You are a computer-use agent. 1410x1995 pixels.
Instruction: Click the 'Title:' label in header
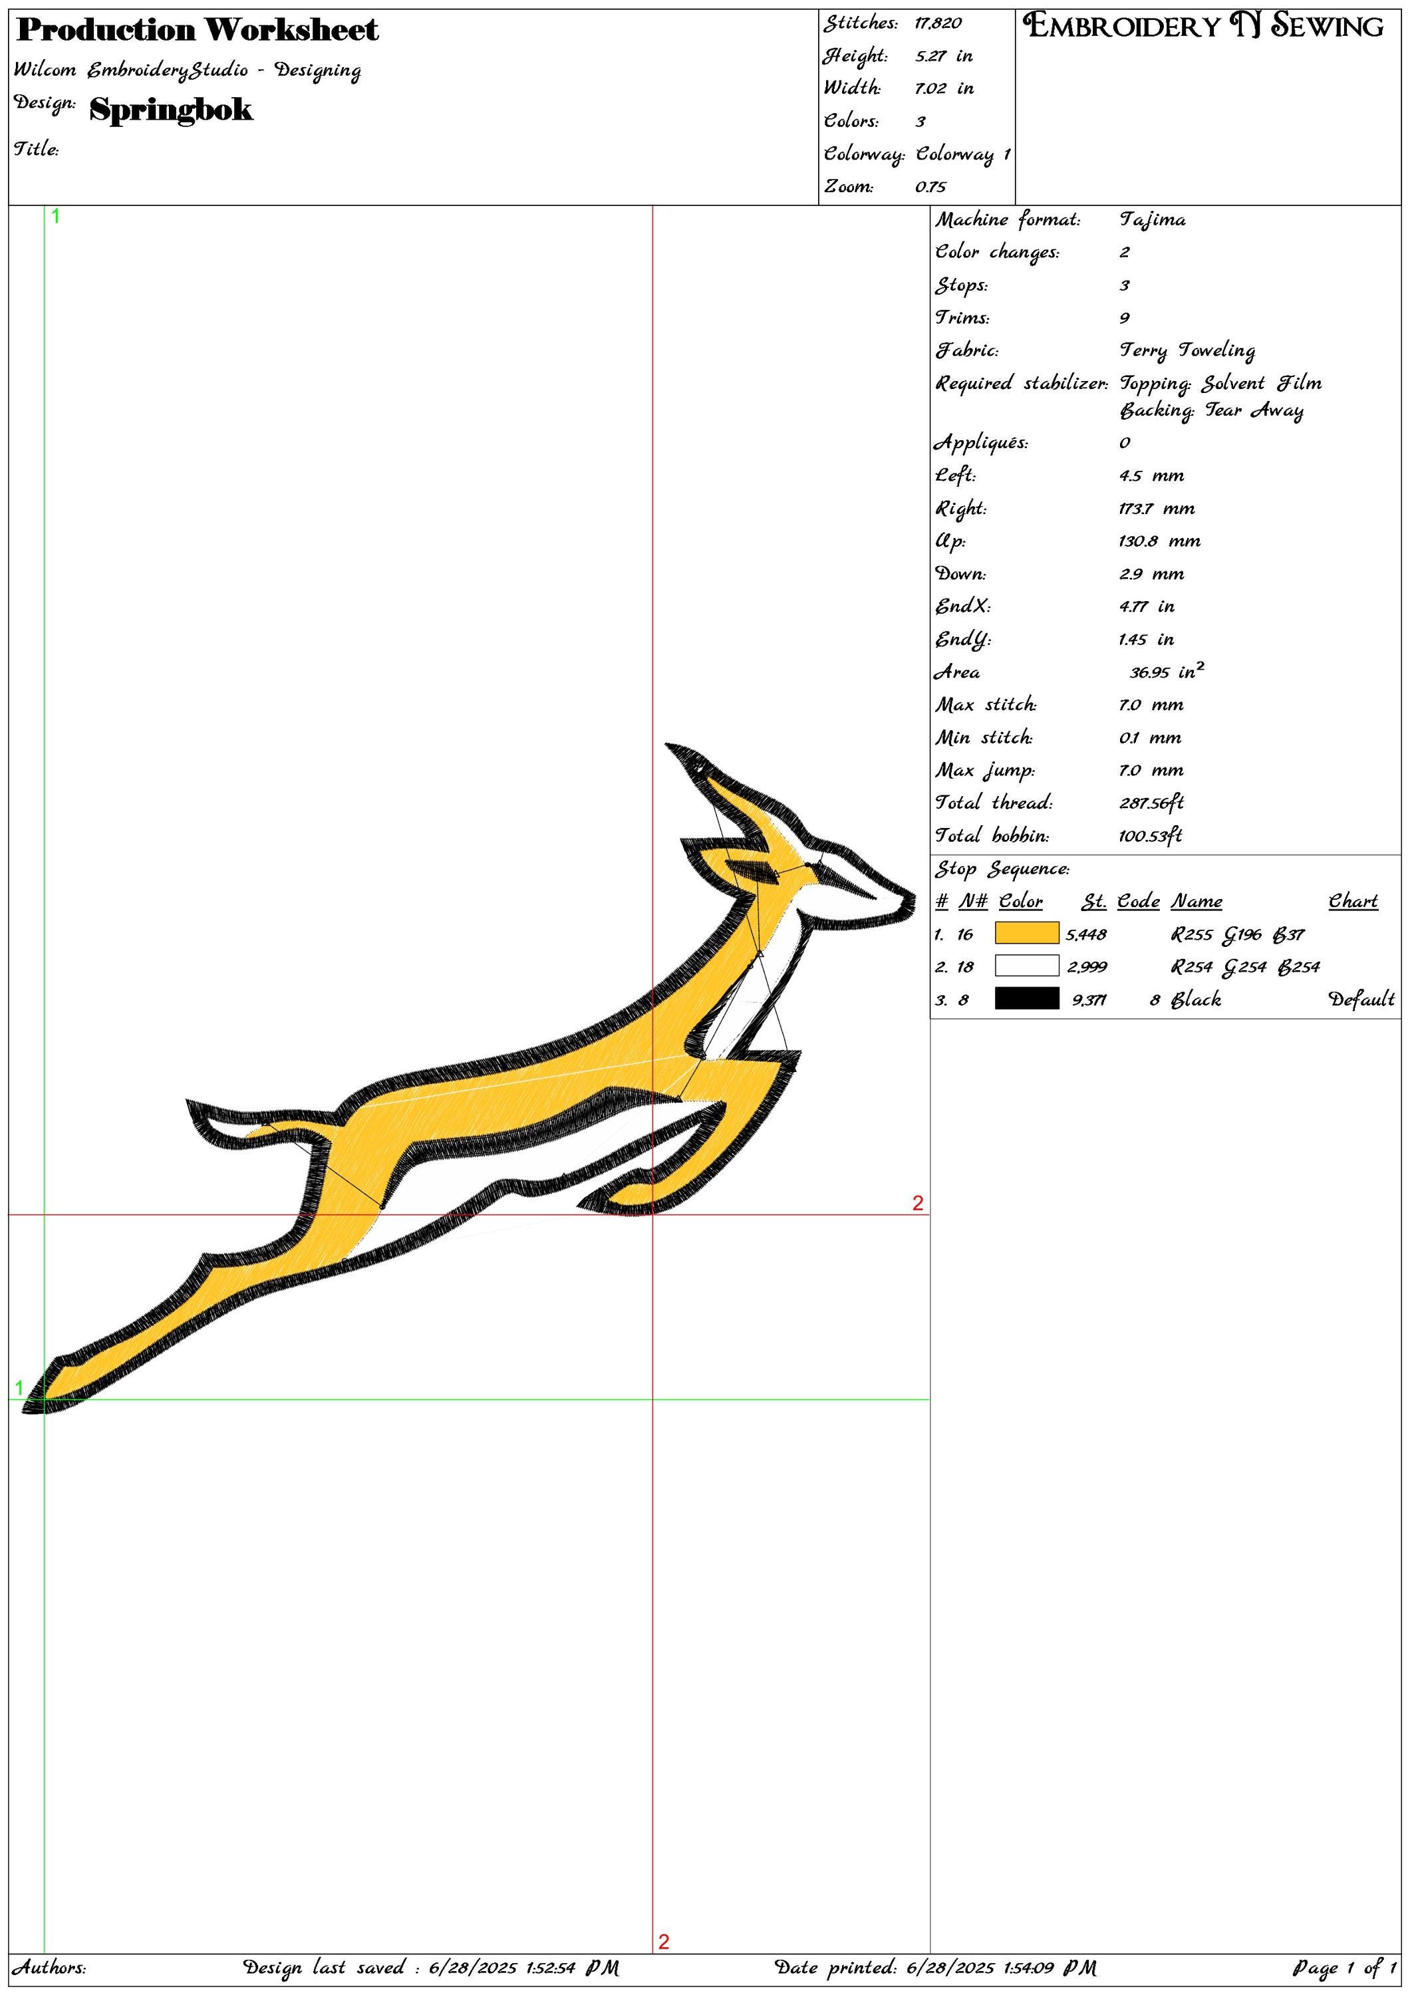click(x=36, y=148)
